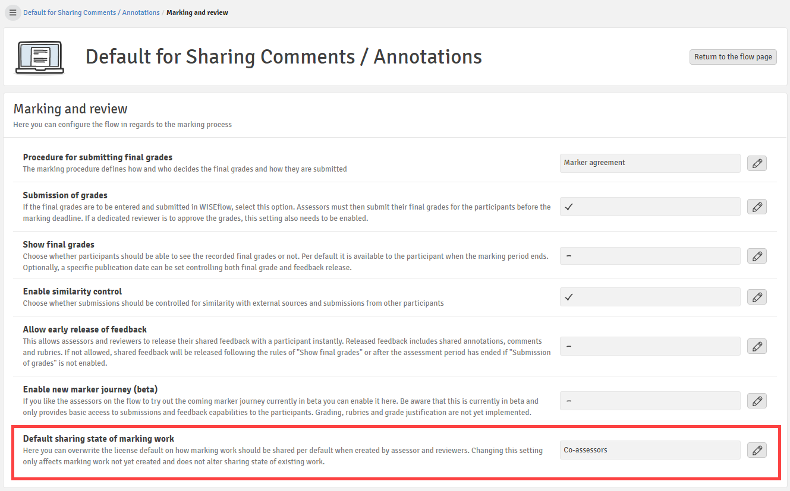790x491 pixels.
Task: Click the Show final grades value field
Action: (x=650, y=256)
